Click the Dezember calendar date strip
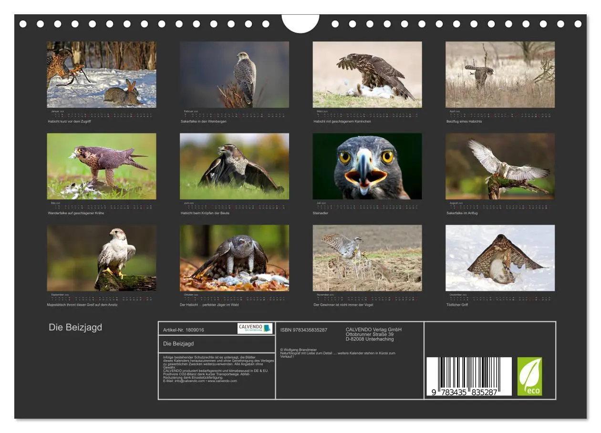Screen dimensions: 601x433 coord(500,299)
